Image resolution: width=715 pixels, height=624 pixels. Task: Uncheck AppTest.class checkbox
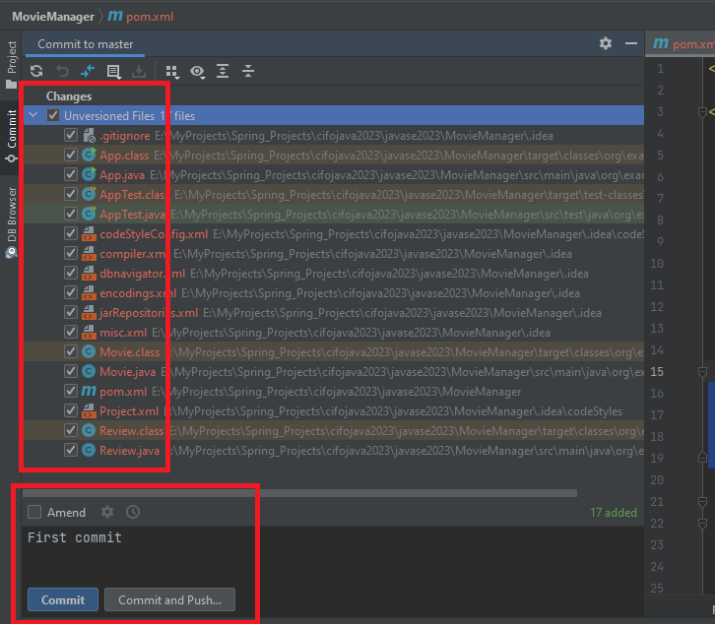[71, 194]
